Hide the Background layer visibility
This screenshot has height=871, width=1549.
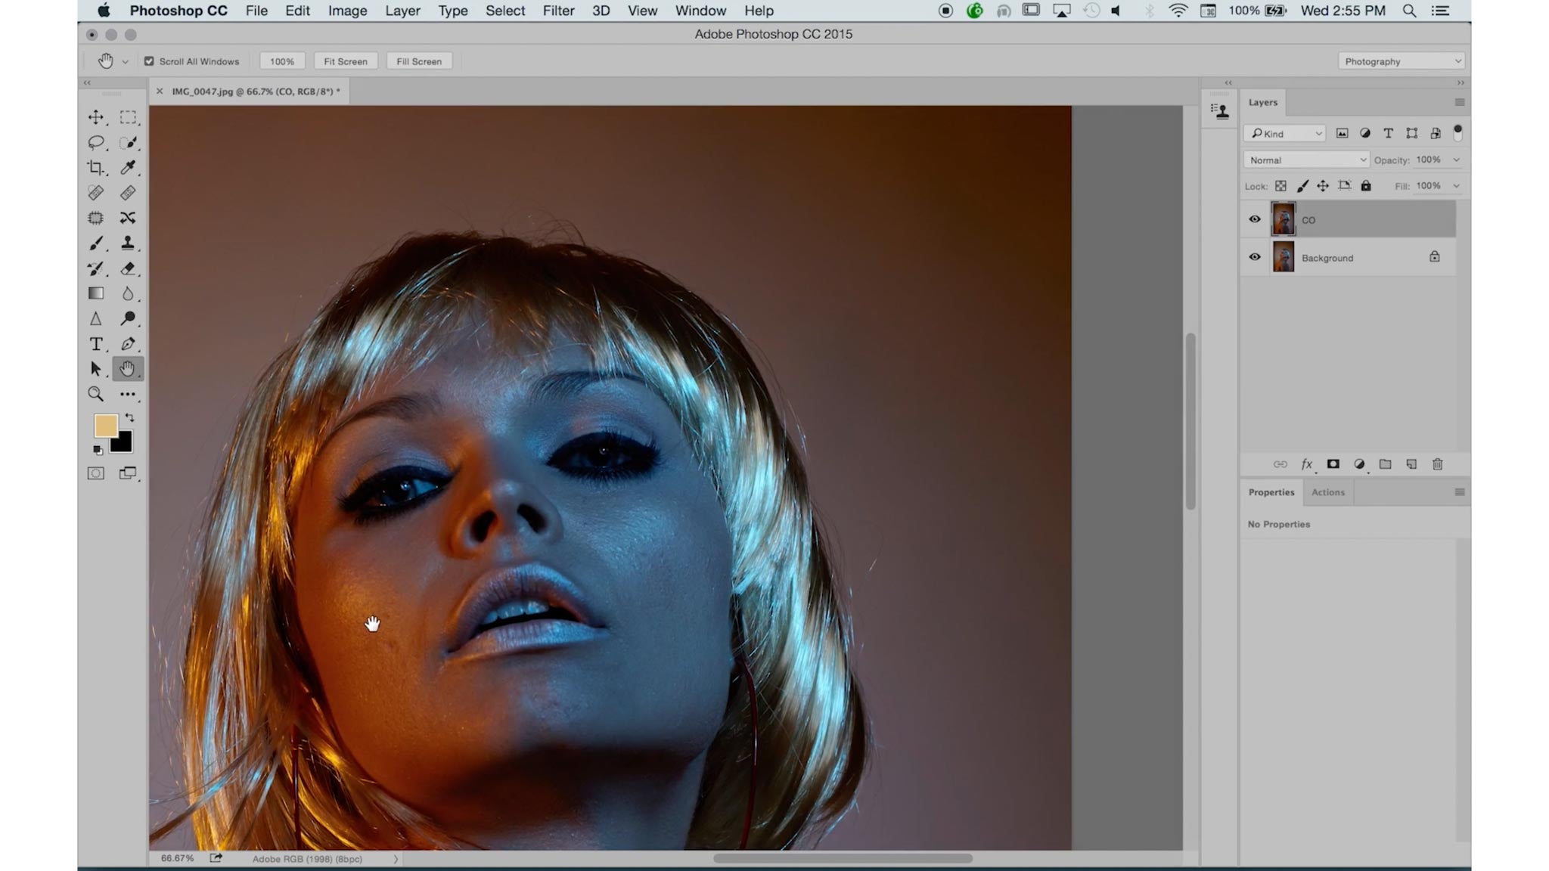1254,257
